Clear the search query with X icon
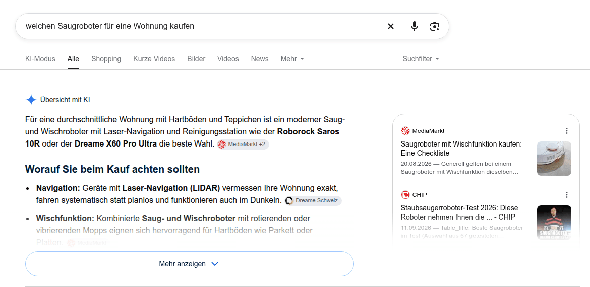This screenshot has width=590, height=287. pyautogui.click(x=391, y=26)
